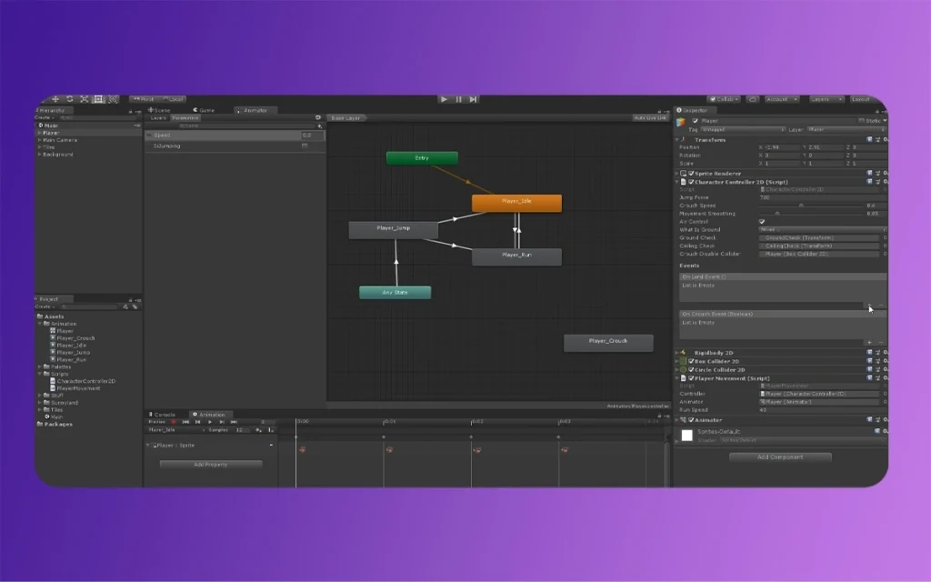This screenshot has height=582, width=931.
Task: Enable Air Control in Character Controller 2D
Action: coord(762,221)
